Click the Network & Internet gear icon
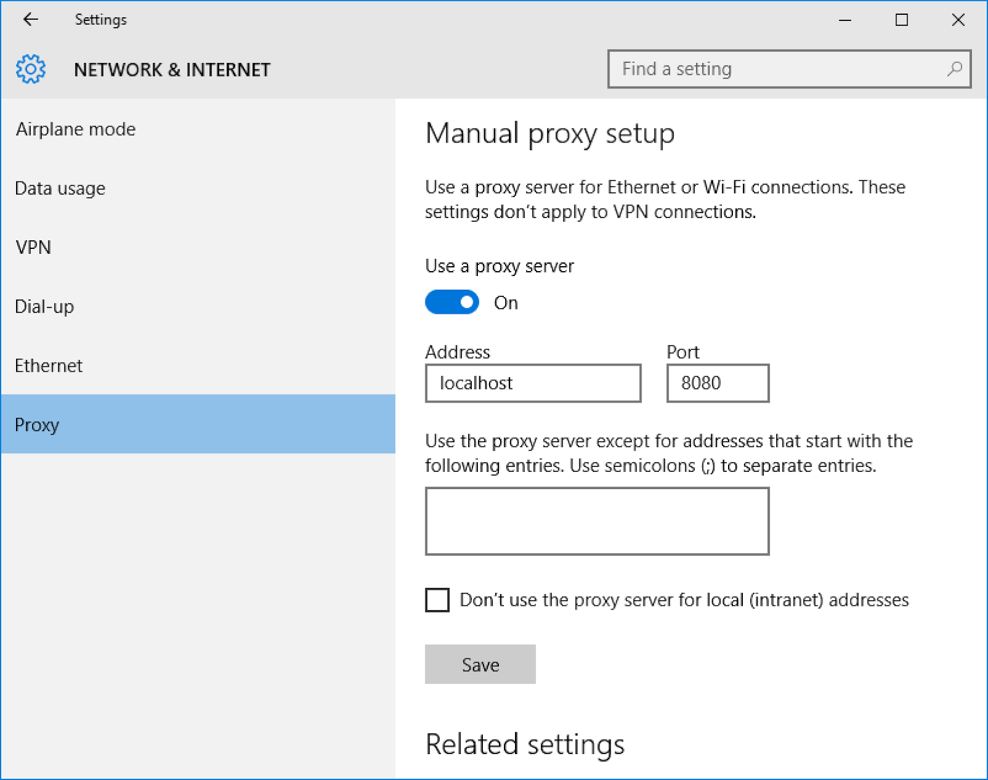 [x=31, y=69]
